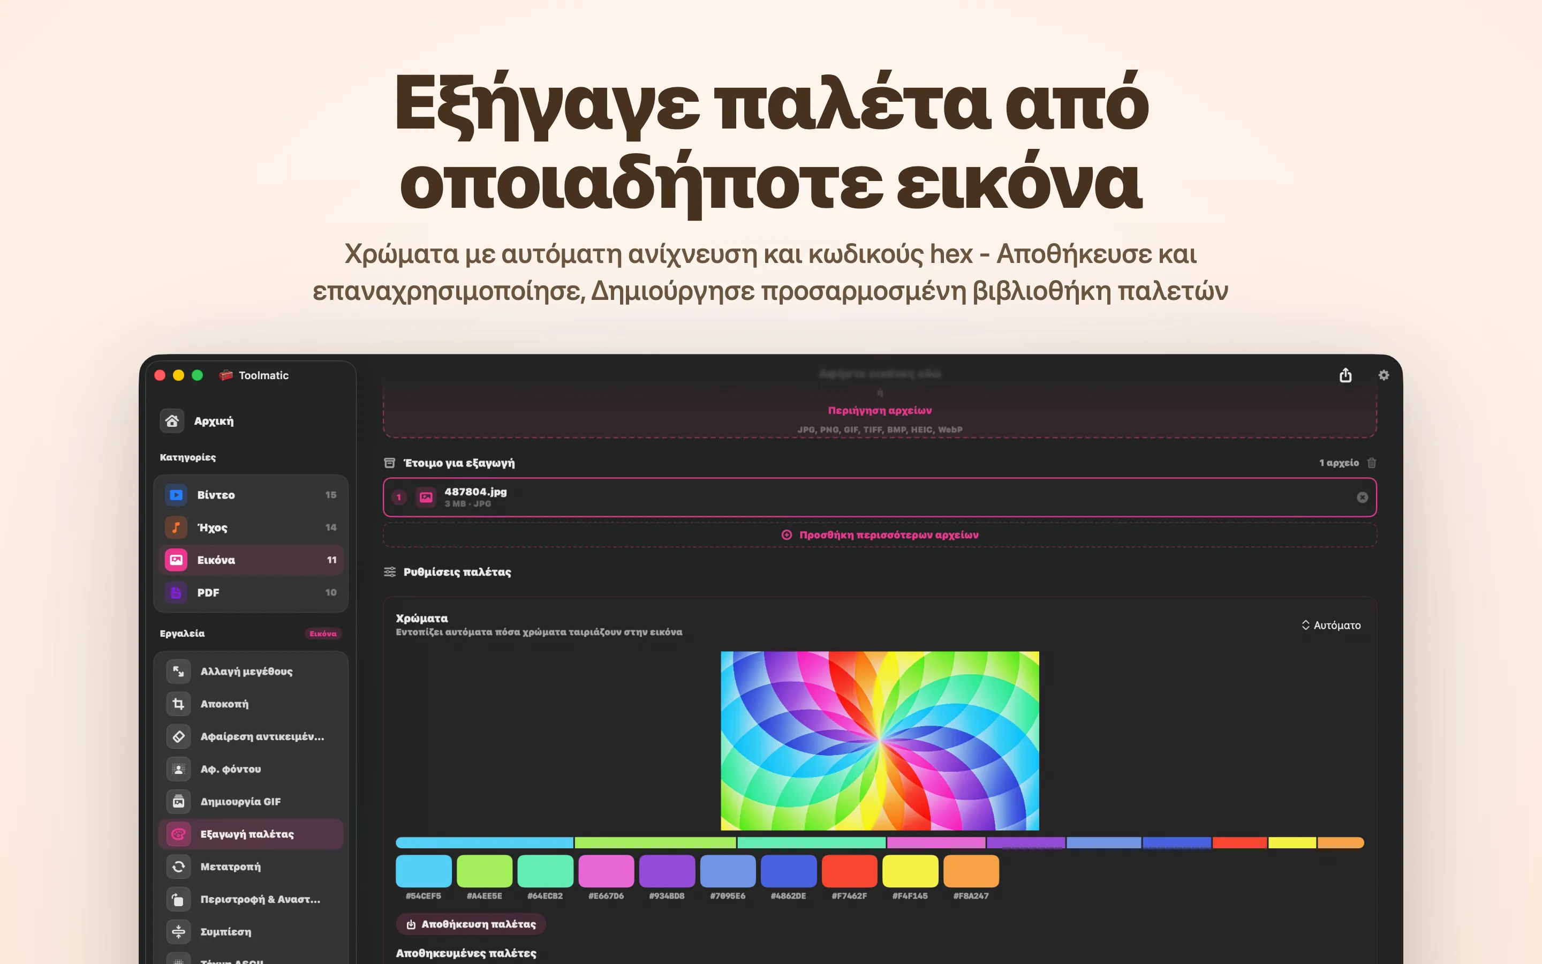Open the Ήχος category

click(251, 528)
